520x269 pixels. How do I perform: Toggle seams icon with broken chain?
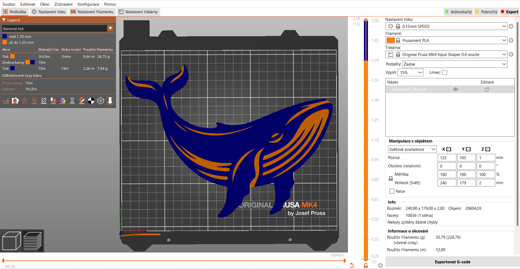point(44,101)
